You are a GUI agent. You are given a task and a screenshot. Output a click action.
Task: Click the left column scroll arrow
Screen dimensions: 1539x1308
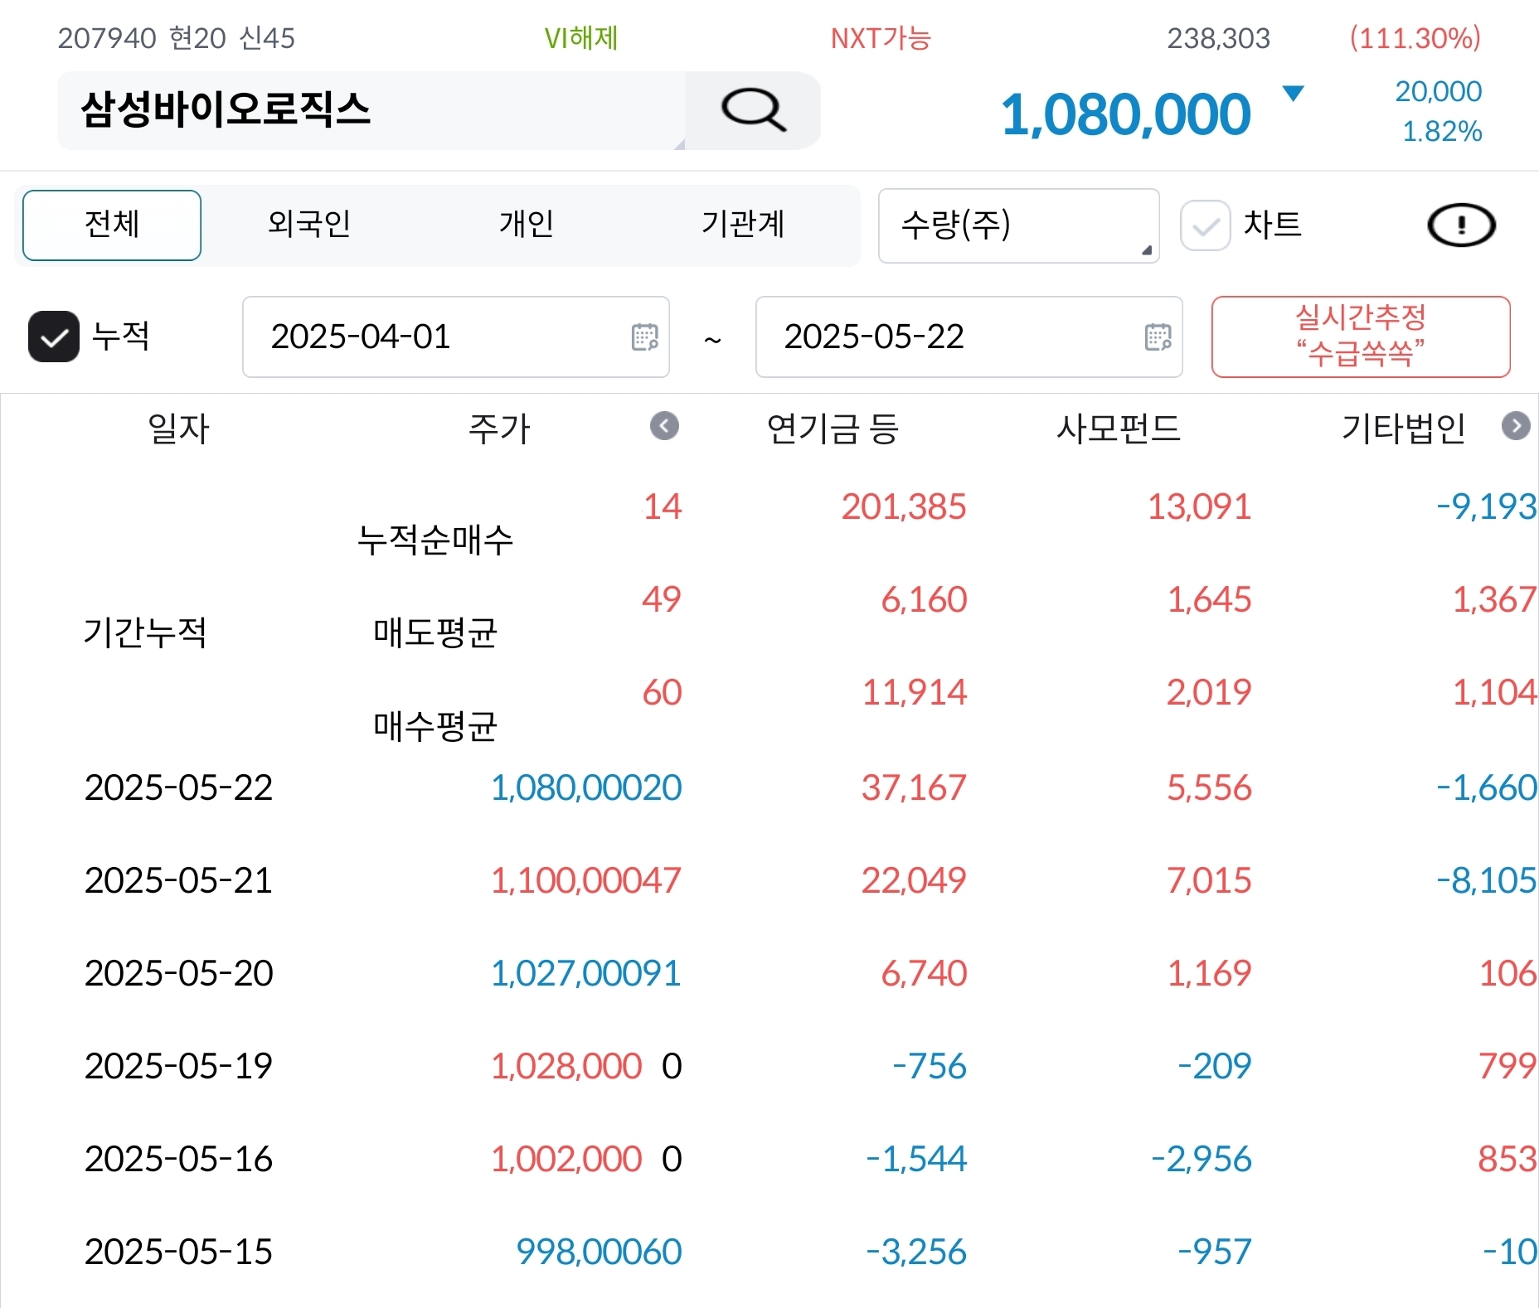tap(664, 426)
